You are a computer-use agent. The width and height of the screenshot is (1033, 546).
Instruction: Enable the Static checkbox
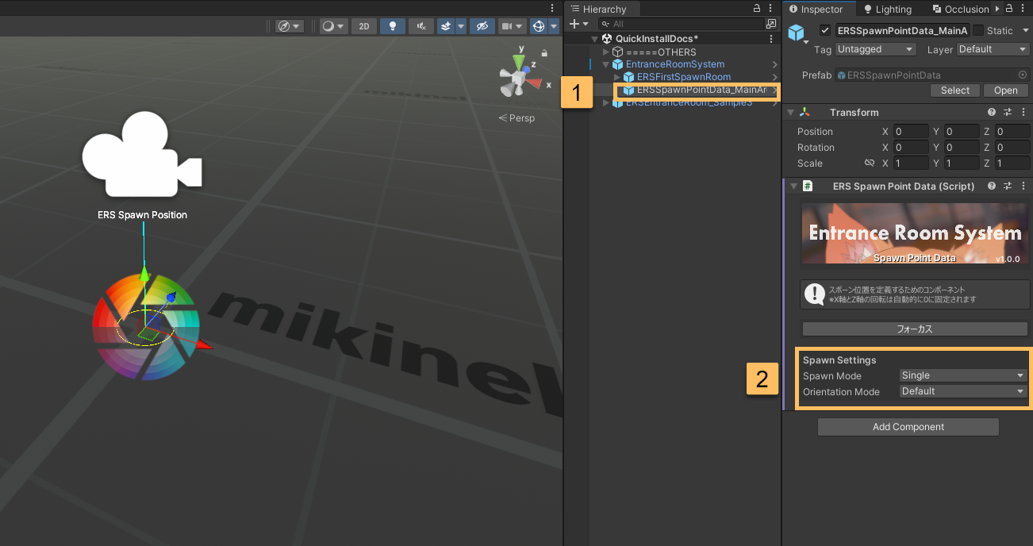tap(978, 31)
